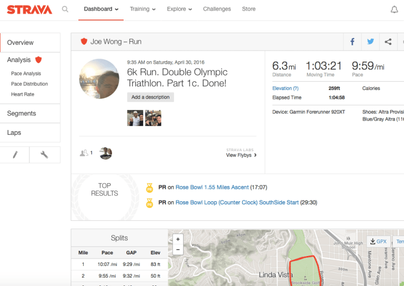Screen dimensions: 404x286
Task: Go to the Challenges page
Action: (217, 9)
